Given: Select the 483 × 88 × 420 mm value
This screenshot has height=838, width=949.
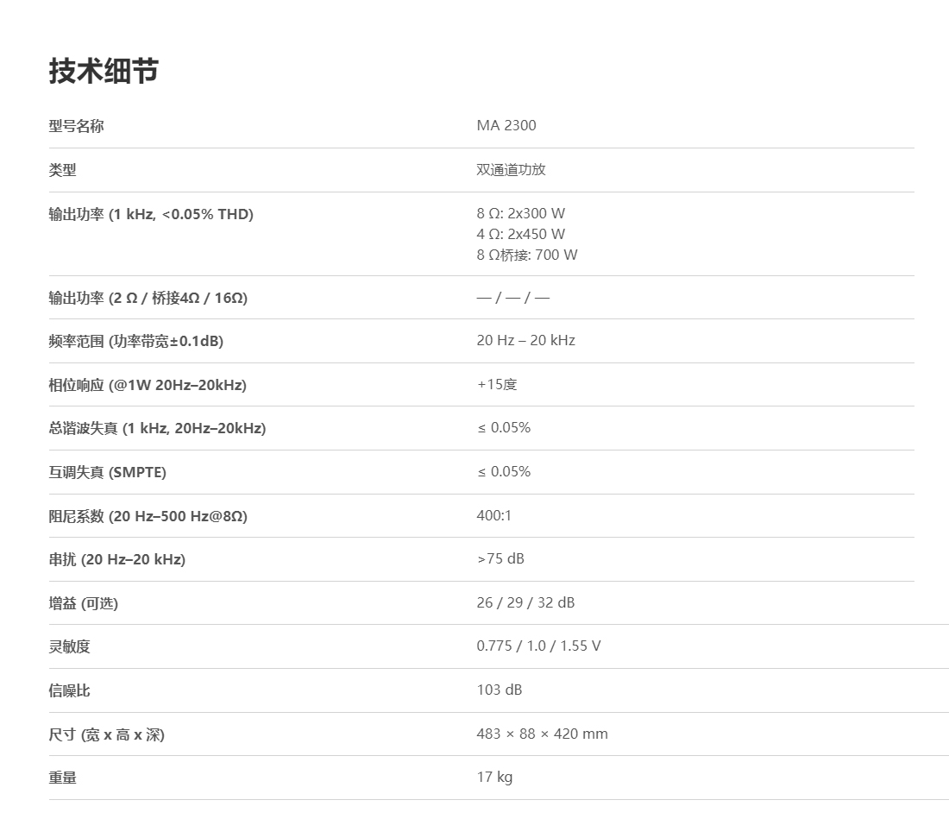Looking at the screenshot, I should coord(543,734).
